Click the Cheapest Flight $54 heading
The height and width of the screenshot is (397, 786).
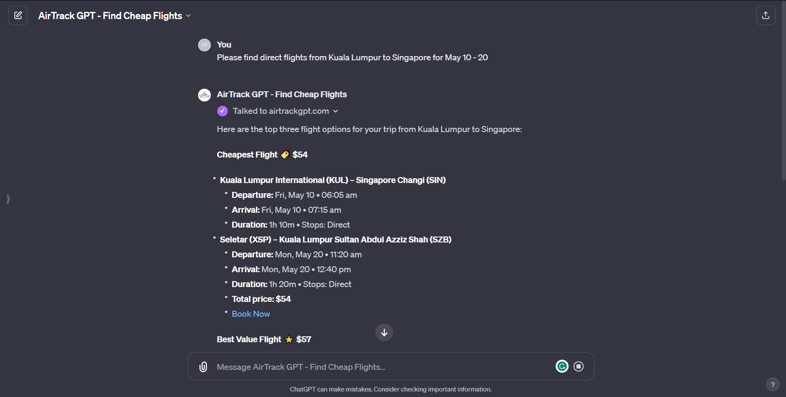262,155
